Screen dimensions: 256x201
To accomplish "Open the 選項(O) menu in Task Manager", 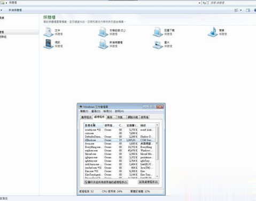I will (x=96, y=111).
